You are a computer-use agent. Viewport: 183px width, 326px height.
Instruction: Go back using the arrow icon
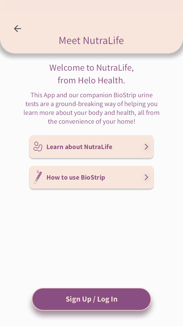(x=18, y=29)
